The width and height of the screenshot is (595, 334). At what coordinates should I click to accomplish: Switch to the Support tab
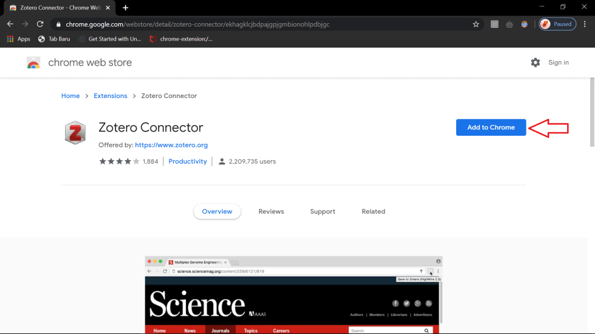(x=322, y=212)
